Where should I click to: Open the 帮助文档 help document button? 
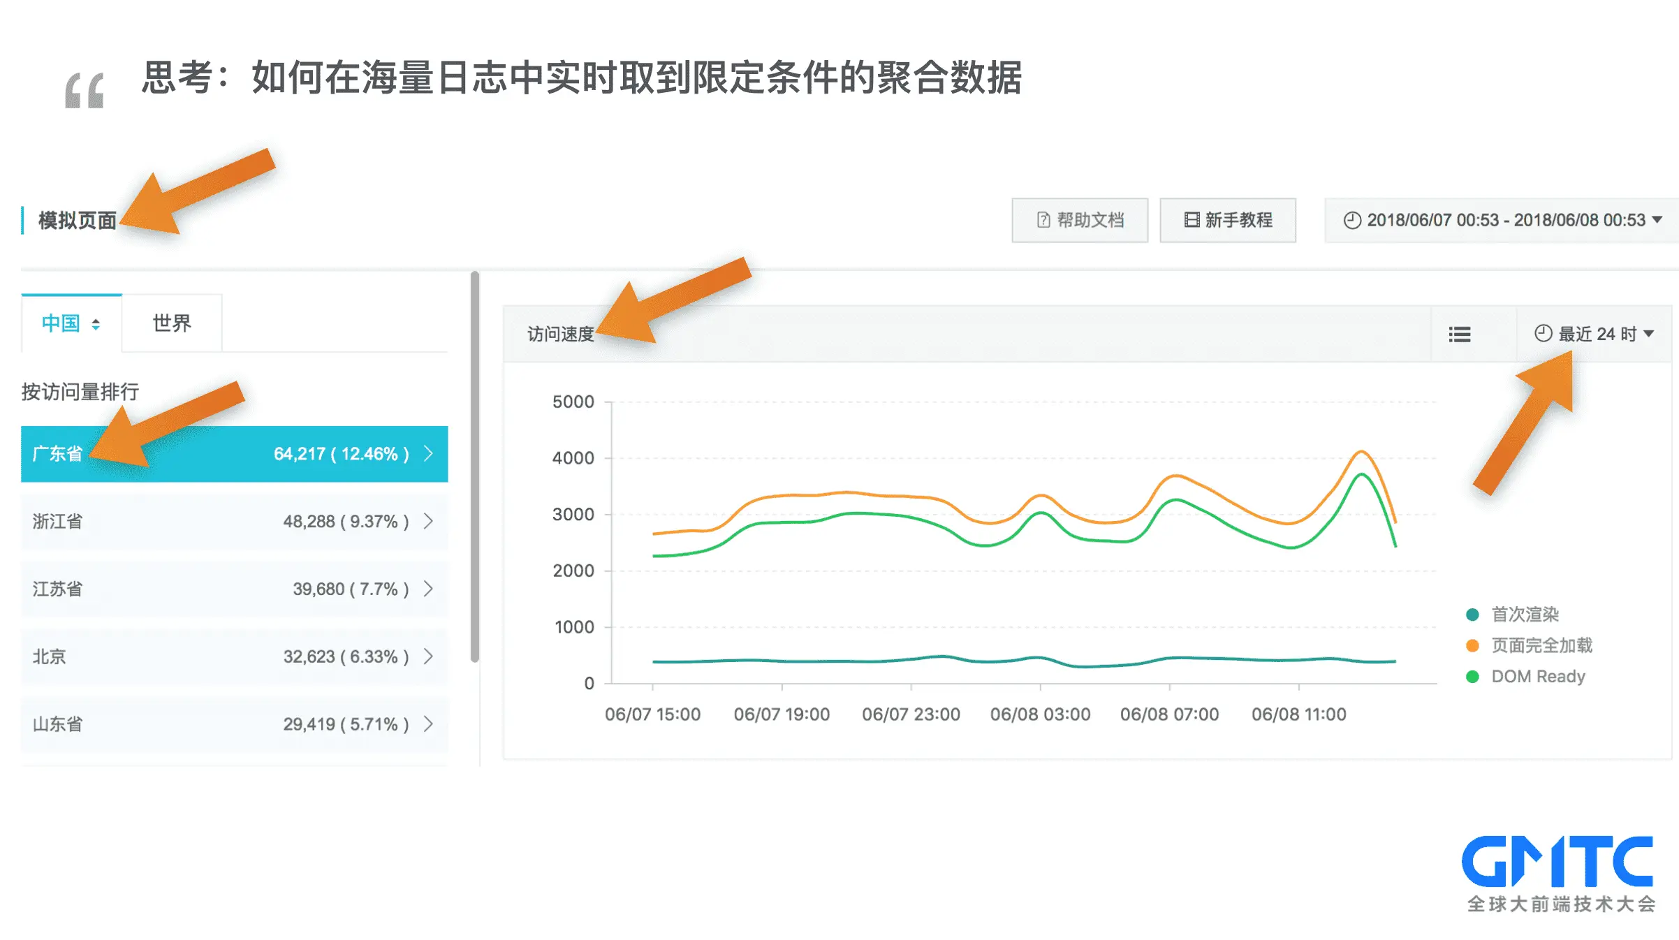[1079, 220]
